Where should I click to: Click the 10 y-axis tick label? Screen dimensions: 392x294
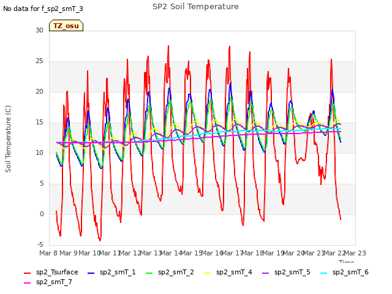[39, 153]
